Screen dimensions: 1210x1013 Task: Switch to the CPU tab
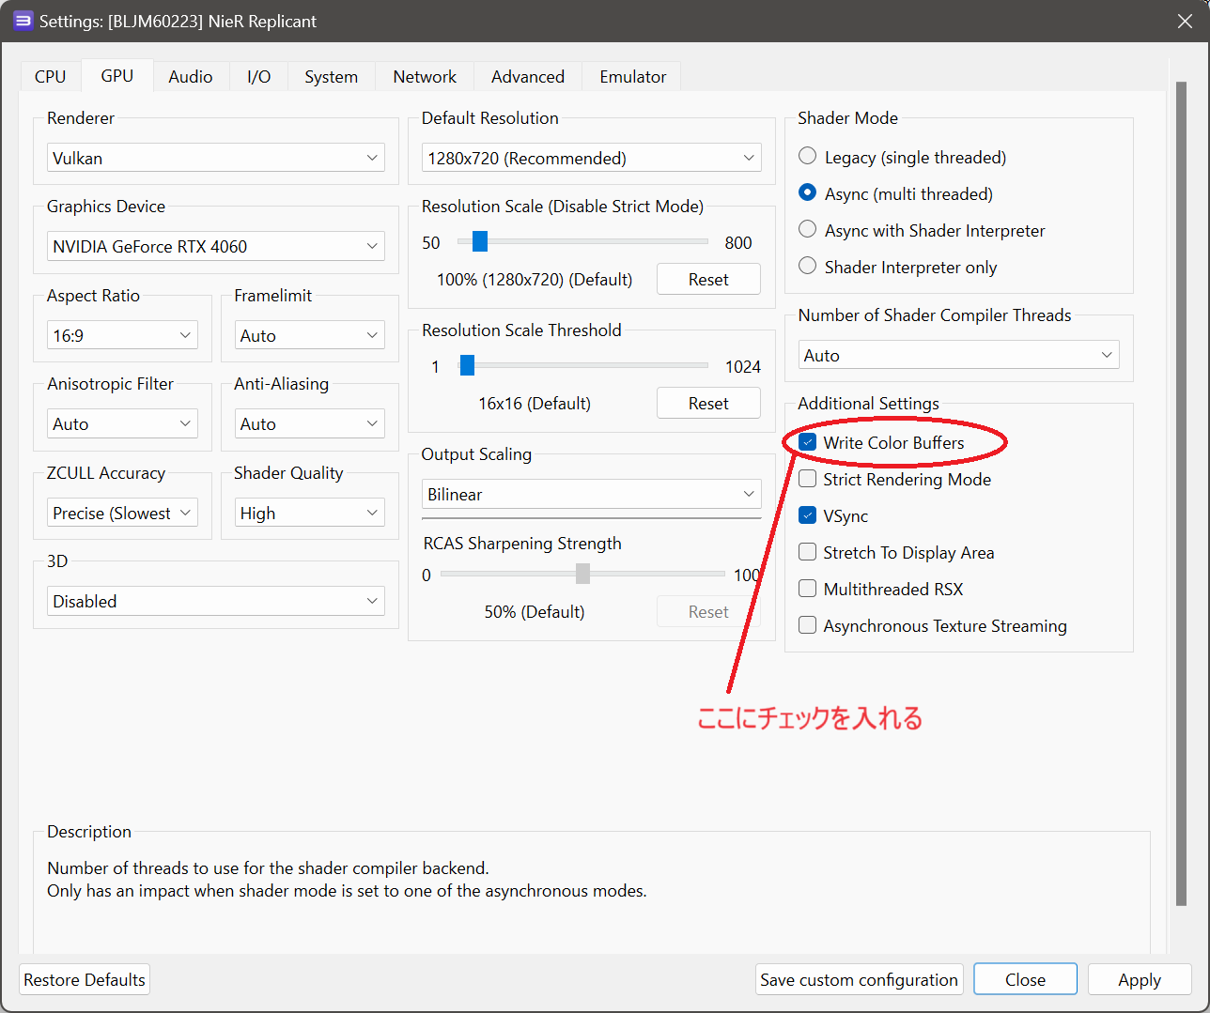pyautogui.click(x=51, y=76)
